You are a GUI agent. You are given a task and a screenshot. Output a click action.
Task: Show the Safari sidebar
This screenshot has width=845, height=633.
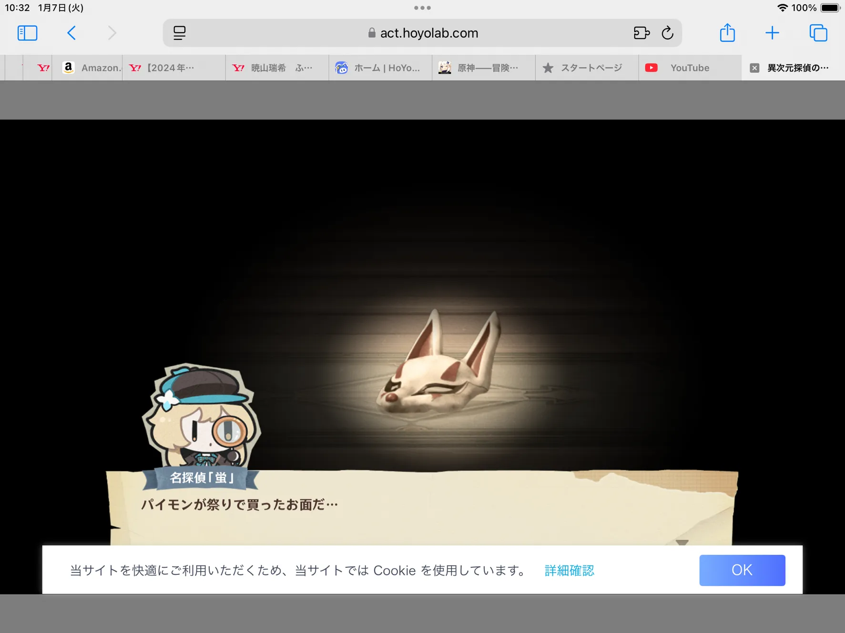(x=27, y=33)
